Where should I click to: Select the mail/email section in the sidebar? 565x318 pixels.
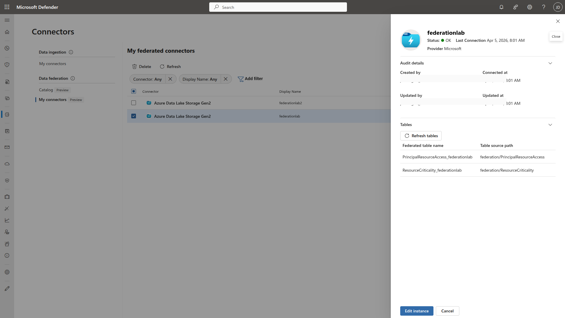[x=7, y=147]
